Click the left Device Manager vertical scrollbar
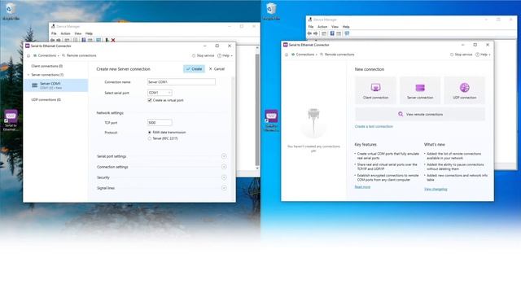Viewport: 521px width, 293px height. coord(257,108)
